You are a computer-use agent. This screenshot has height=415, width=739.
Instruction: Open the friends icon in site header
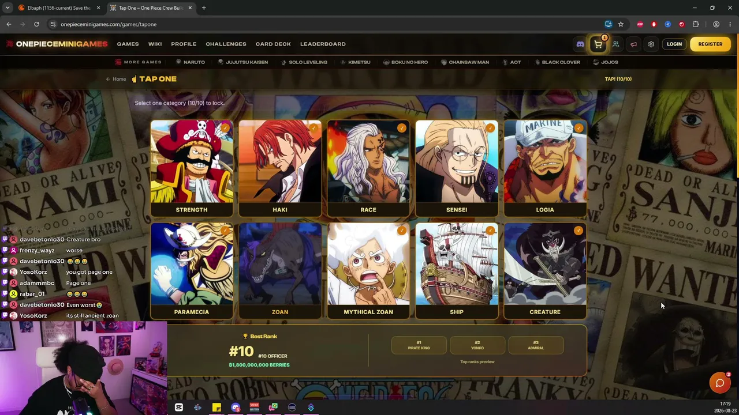(x=616, y=44)
